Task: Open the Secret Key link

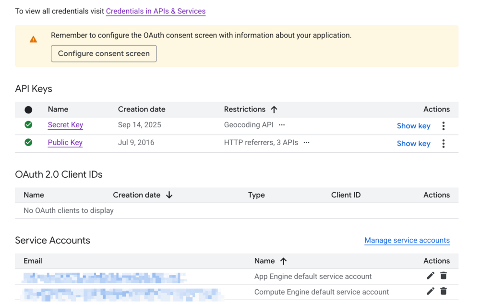Action: (x=65, y=125)
